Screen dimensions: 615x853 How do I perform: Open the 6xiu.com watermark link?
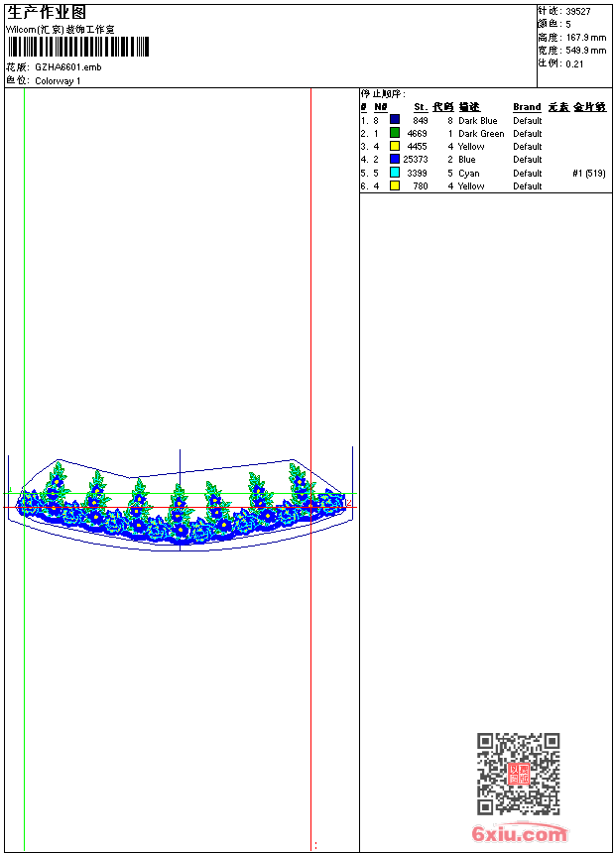(x=519, y=834)
